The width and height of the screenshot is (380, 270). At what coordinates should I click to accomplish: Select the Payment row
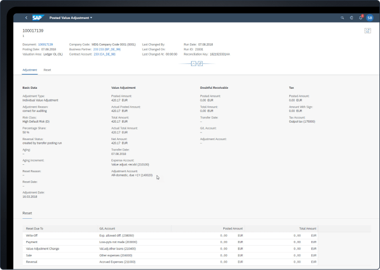[x=170, y=242]
